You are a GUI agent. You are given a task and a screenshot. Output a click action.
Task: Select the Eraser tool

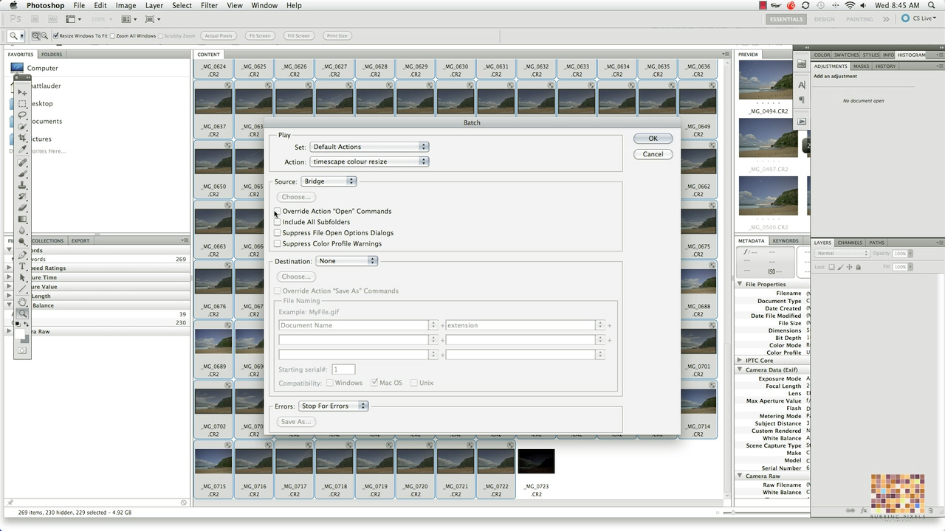23,208
